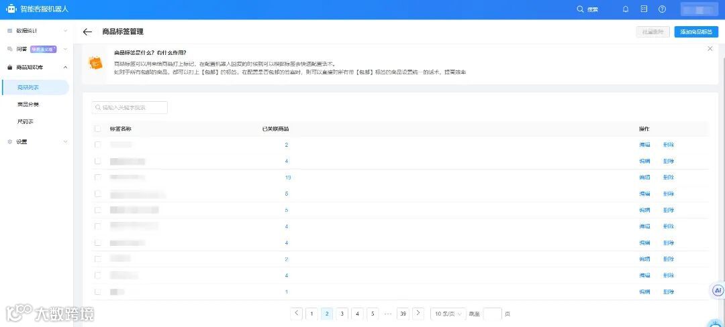Image resolution: width=725 pixels, height=327 pixels.
Task: Click 删除 in the 19-product row
Action: coord(669,178)
